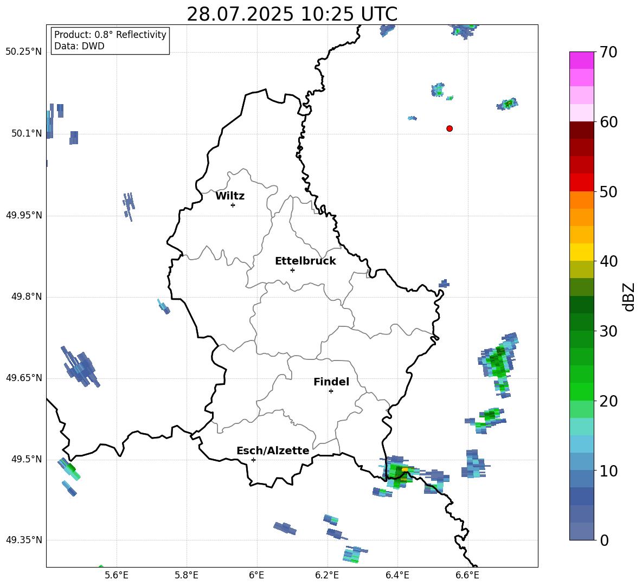Click the 0 tick on colorbar

tap(604, 540)
